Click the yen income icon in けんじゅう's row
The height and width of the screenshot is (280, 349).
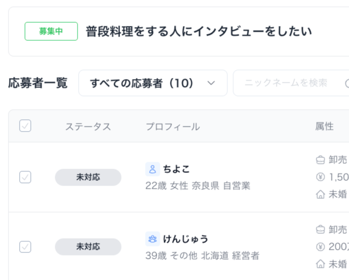tap(320, 247)
